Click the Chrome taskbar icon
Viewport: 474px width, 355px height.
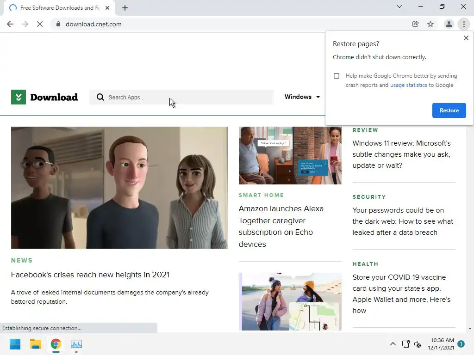tap(56, 344)
